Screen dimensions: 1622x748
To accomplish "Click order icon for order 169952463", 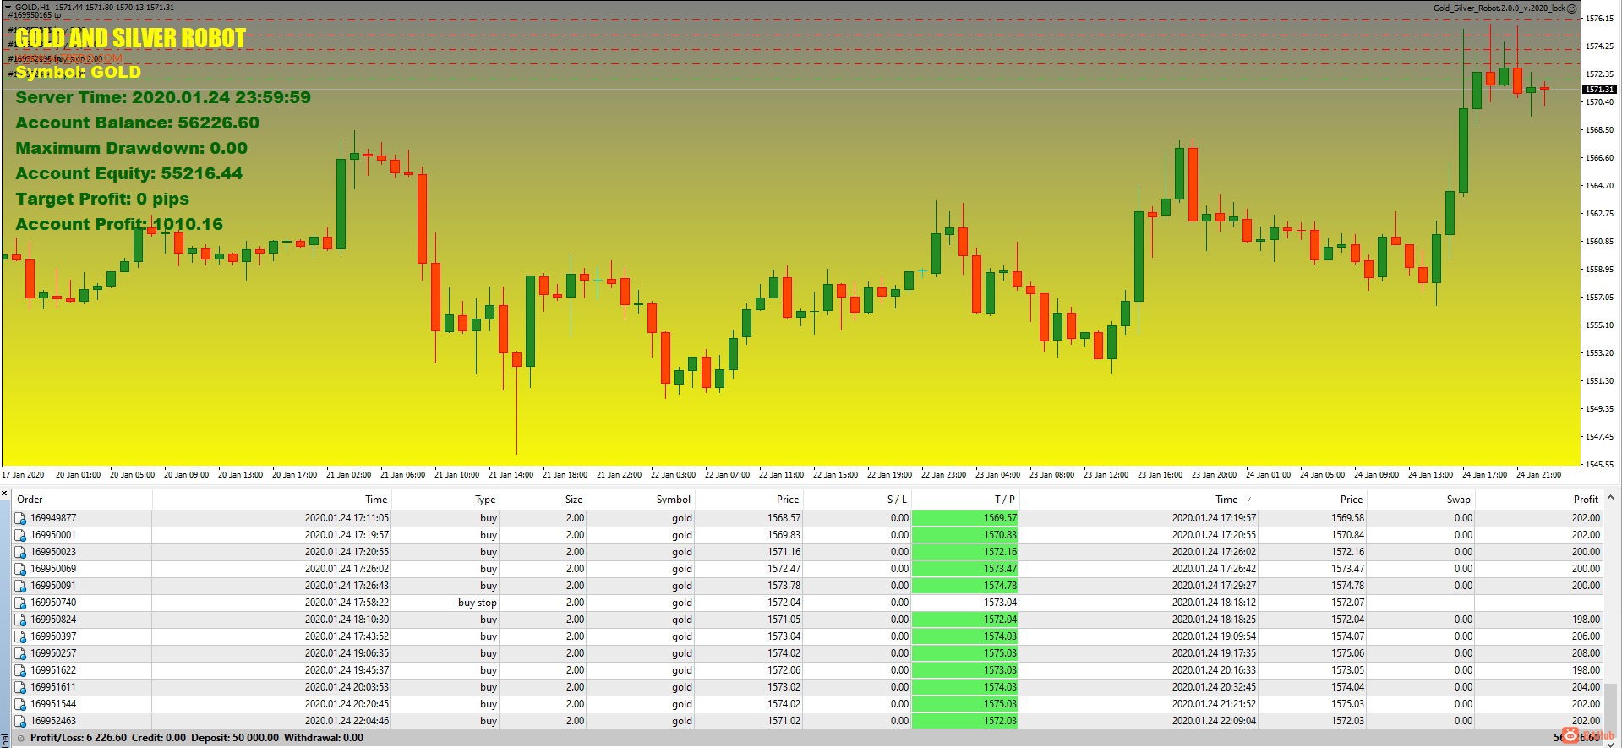I will tap(21, 721).
